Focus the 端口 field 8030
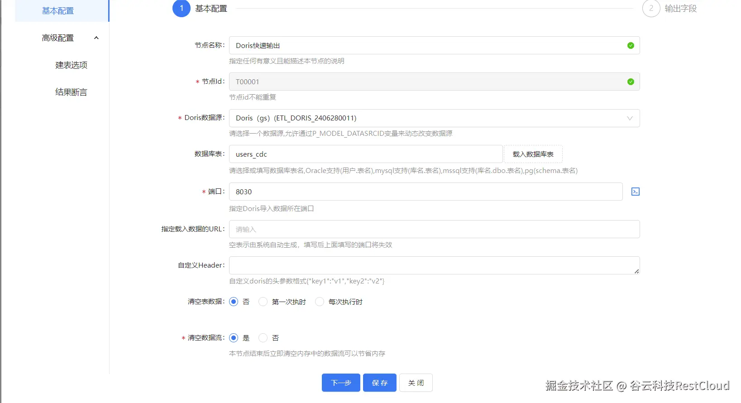 pos(426,192)
